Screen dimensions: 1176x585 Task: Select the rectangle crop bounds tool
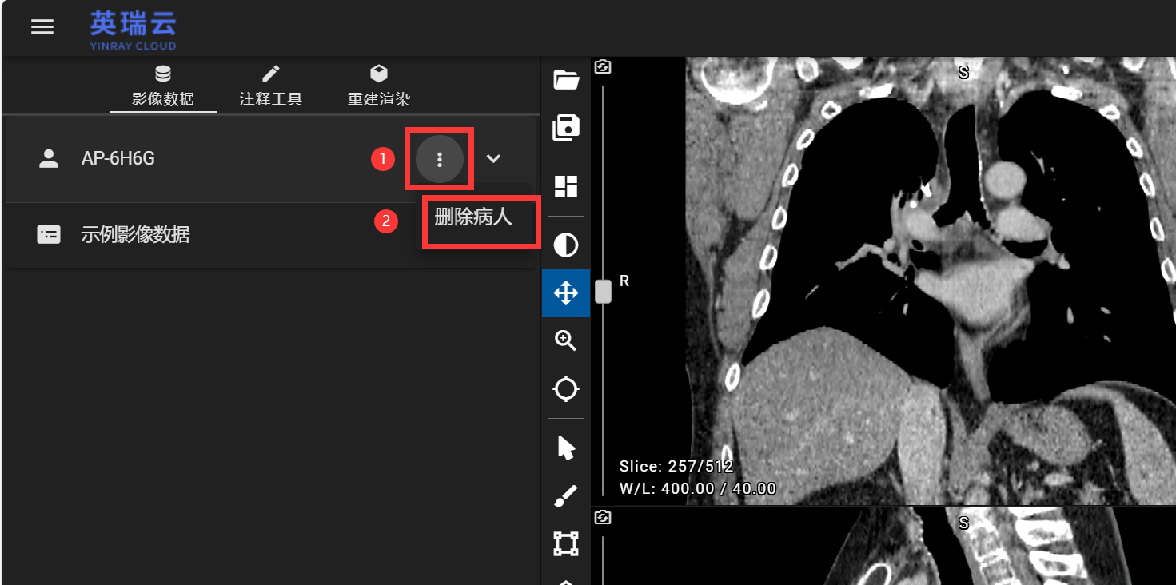(x=566, y=544)
